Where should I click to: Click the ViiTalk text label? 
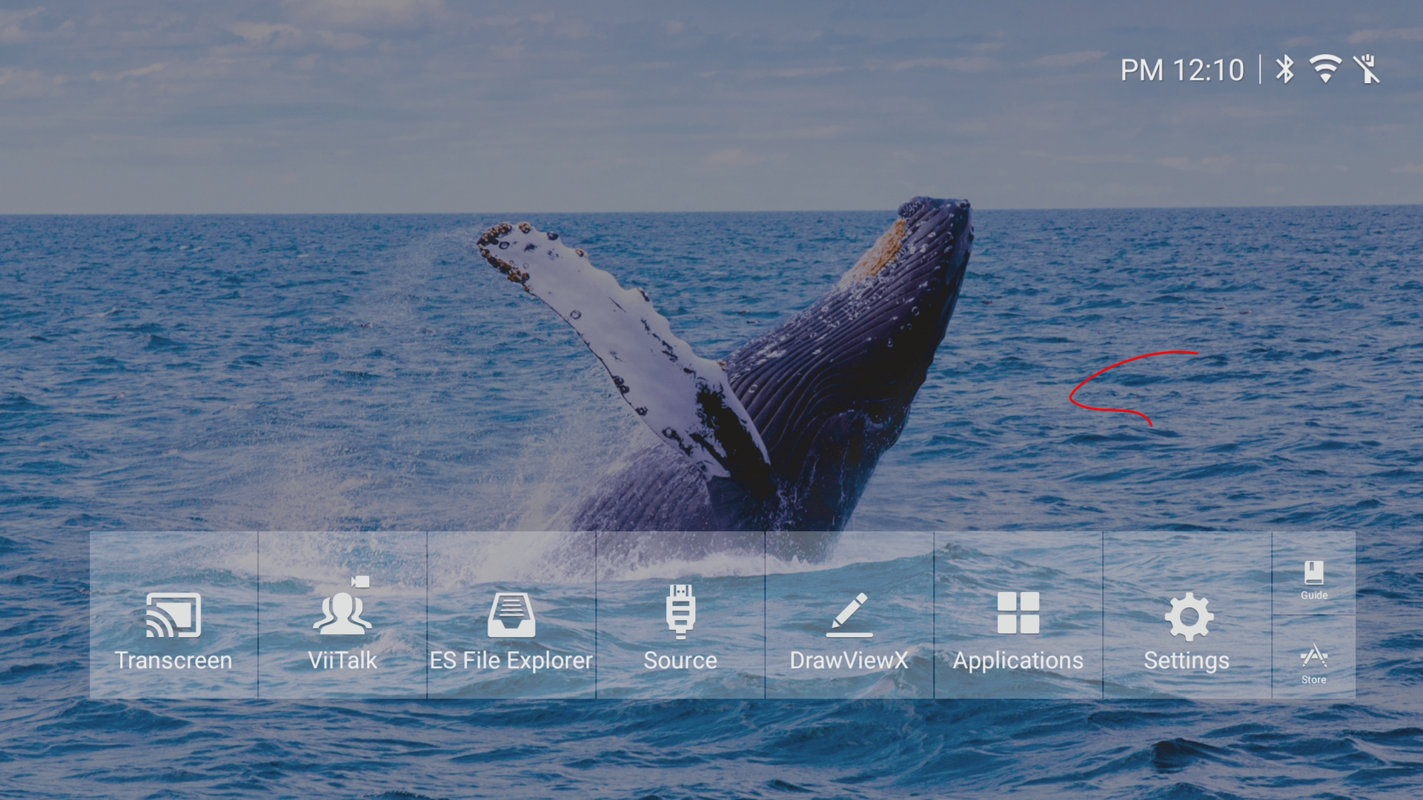(342, 661)
